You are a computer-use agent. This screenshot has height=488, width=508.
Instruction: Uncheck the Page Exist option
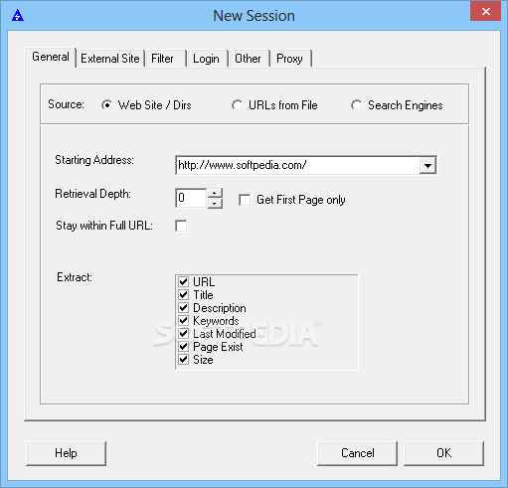pos(183,347)
